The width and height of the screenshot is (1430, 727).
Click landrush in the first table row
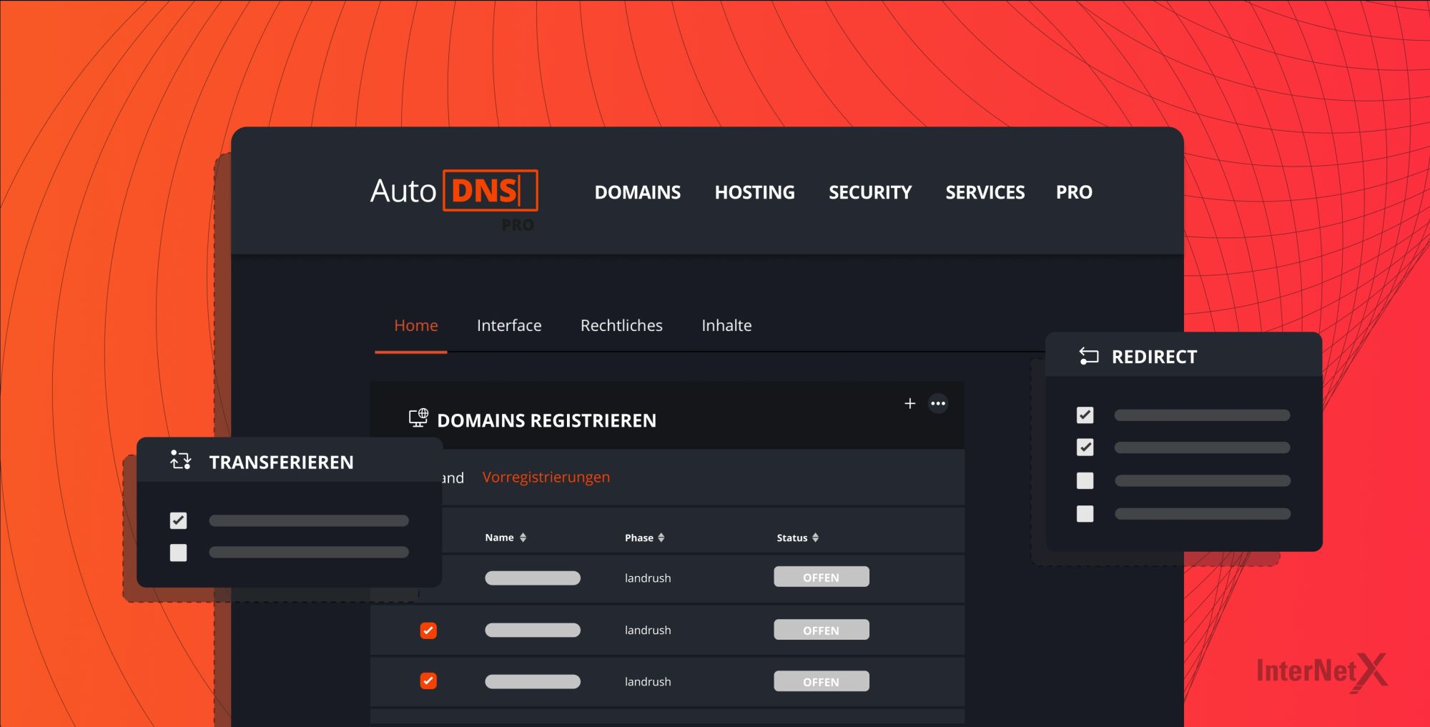pos(648,578)
